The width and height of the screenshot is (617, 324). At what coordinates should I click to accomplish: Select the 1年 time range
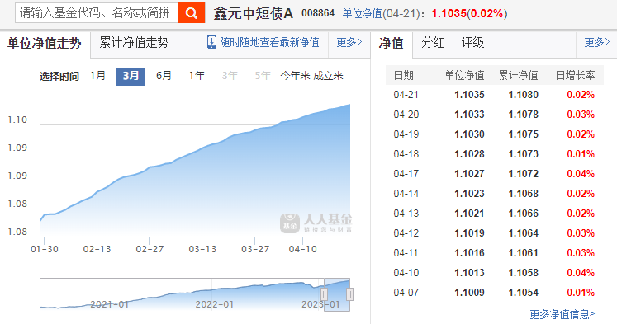(197, 75)
